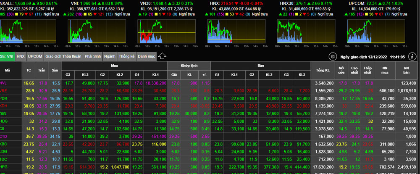Switch to the HNX tab
Viewport: 420px width, 174px height.
[21, 56]
